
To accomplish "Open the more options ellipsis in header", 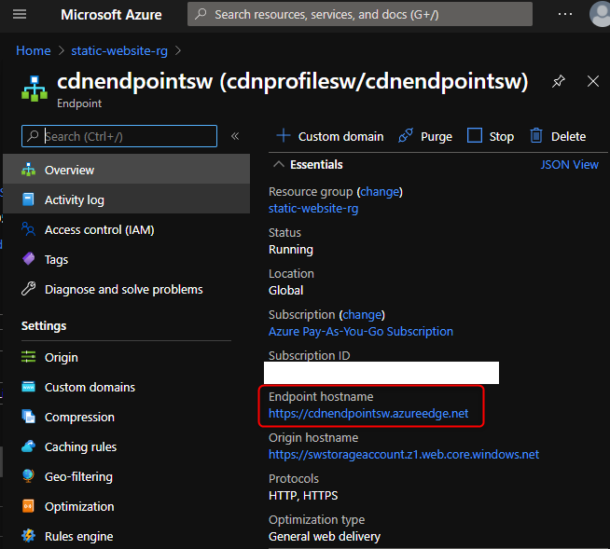I will [565, 15].
